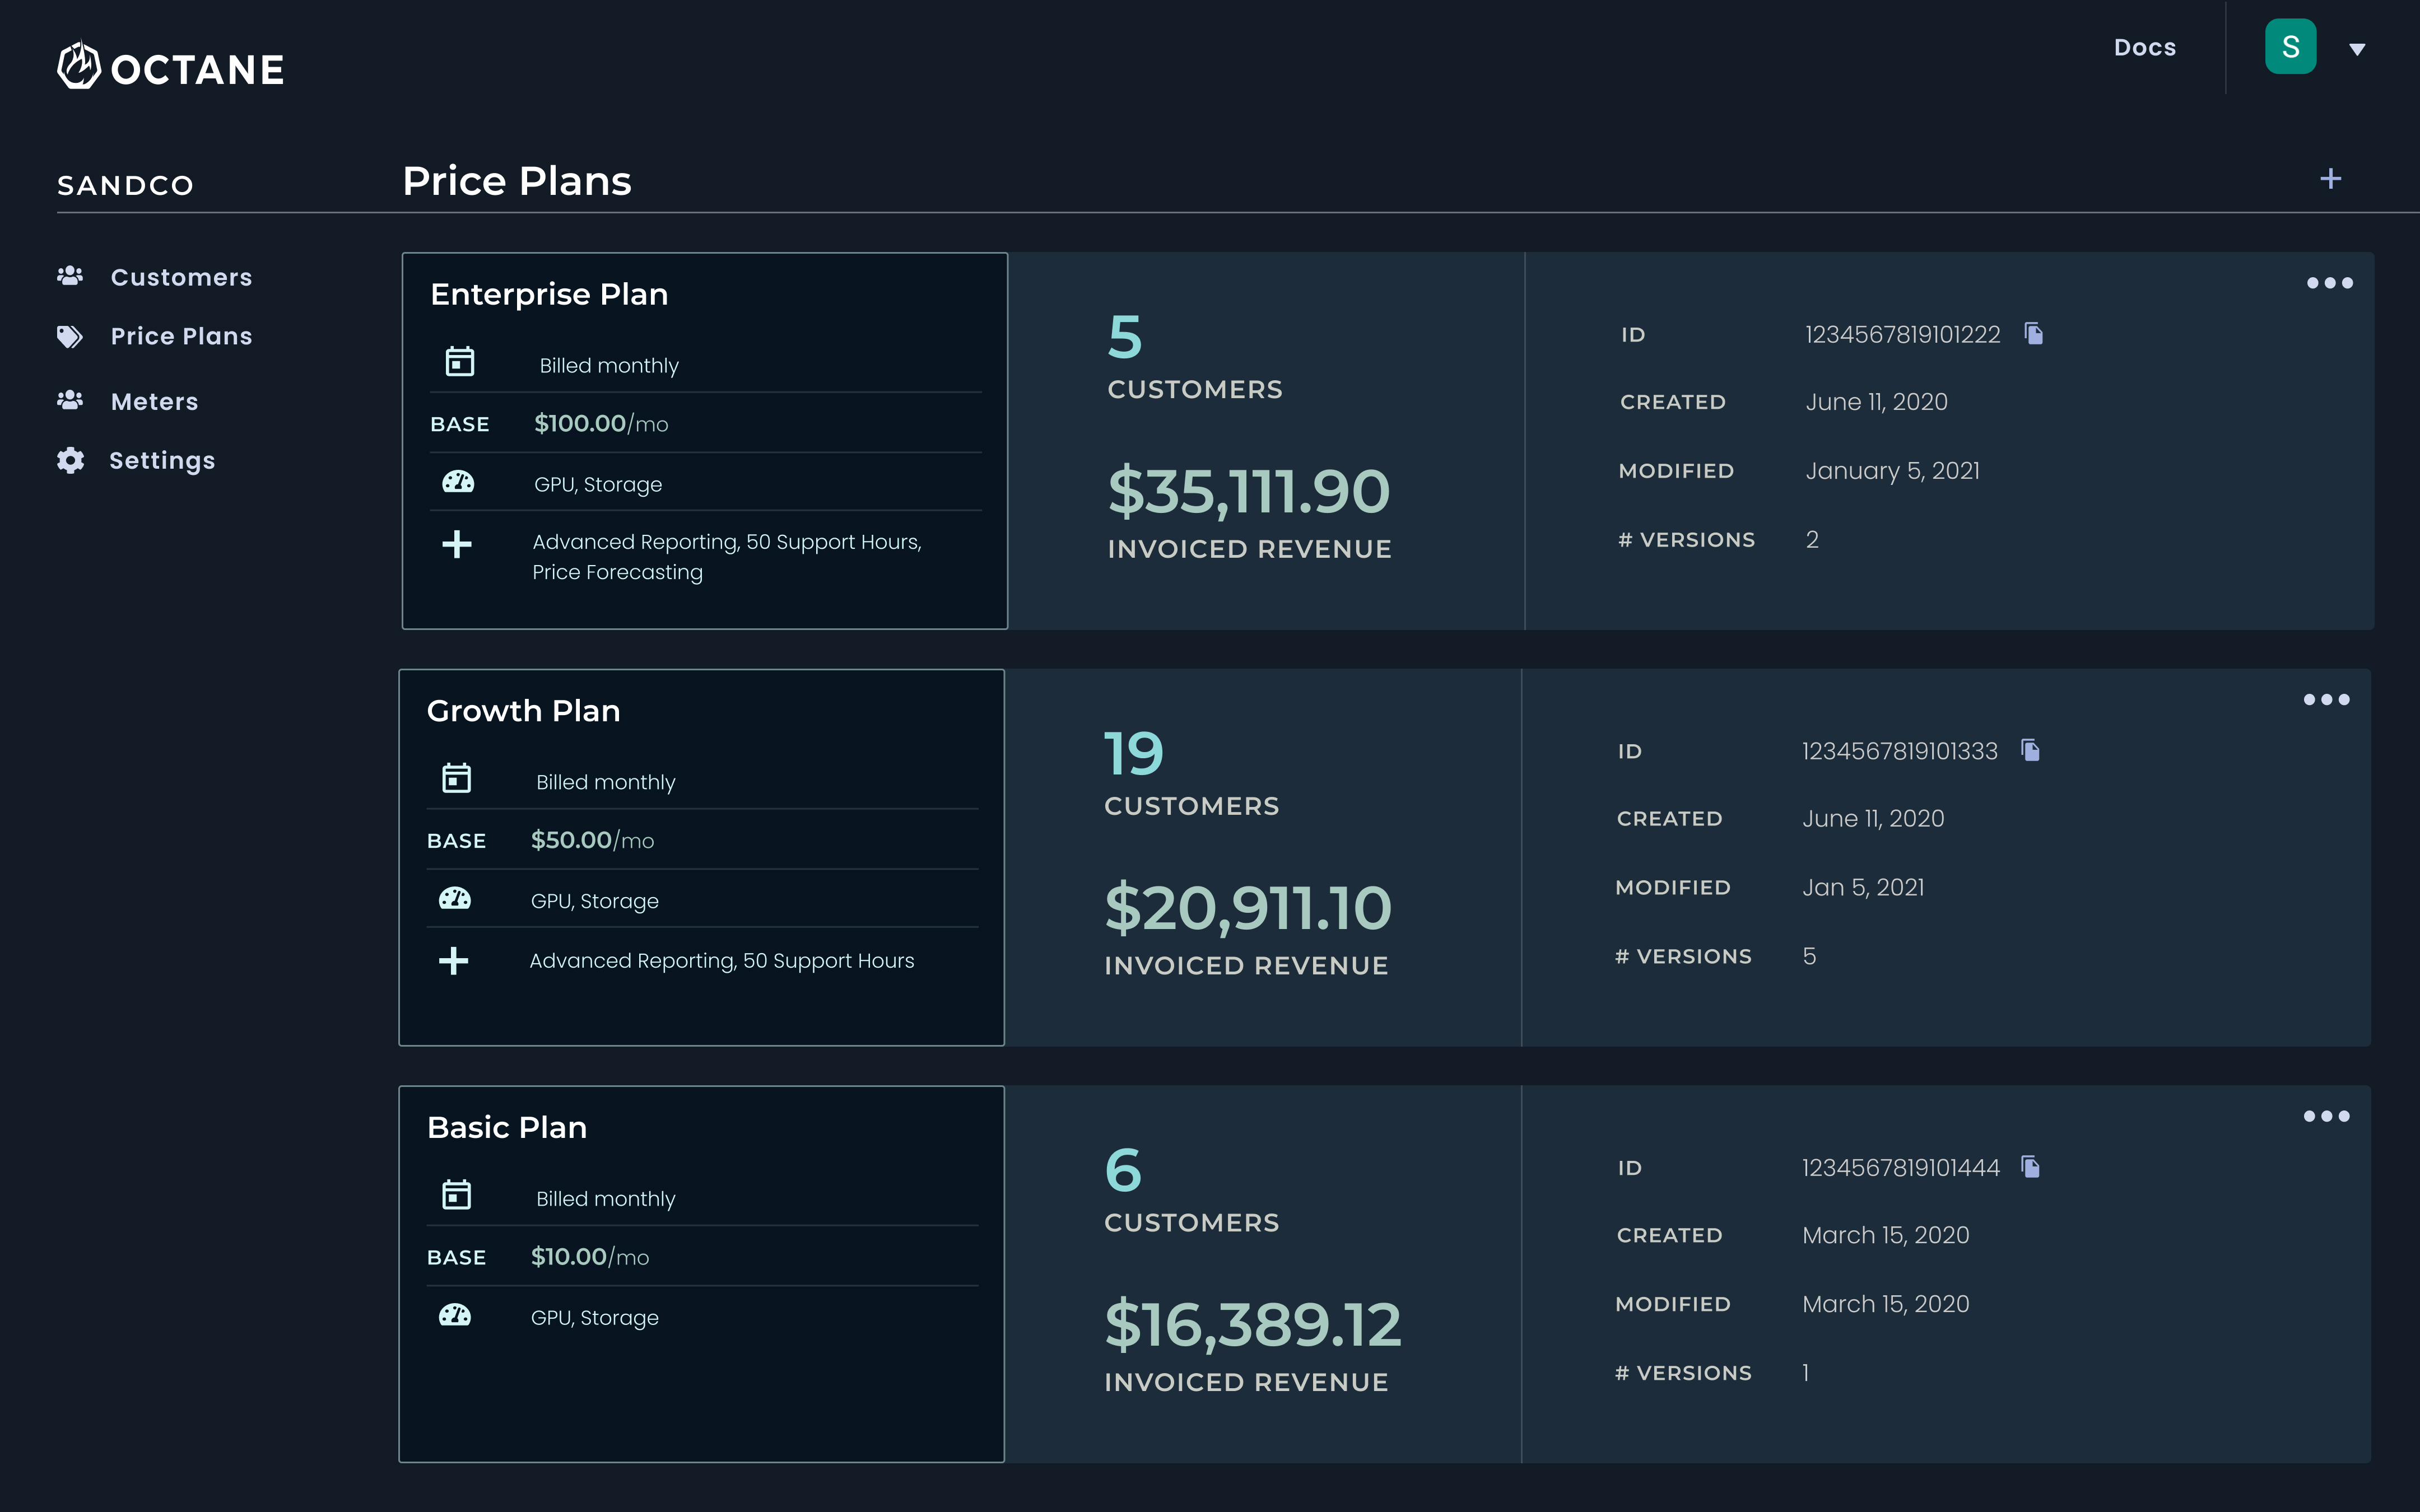Click the 5 customers count
This screenshot has width=2420, height=1512.
coord(1125,337)
